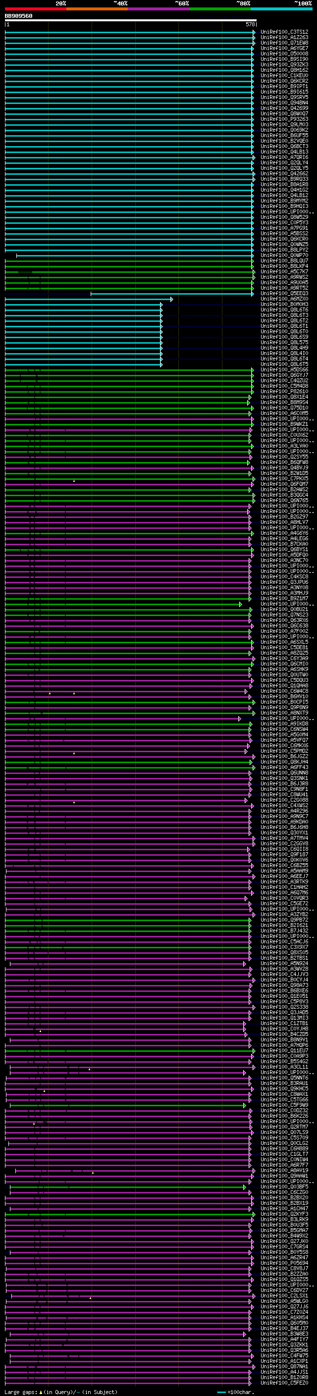Select the UniRef100_Q8L575 label
The image size is (317, 1396).
pos(284,343)
